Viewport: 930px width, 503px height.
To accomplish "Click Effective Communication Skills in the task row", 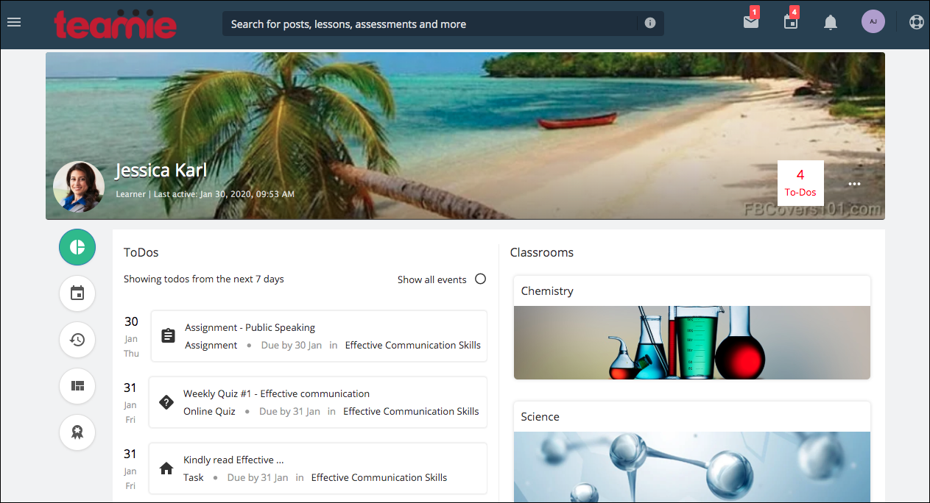I will point(379,477).
